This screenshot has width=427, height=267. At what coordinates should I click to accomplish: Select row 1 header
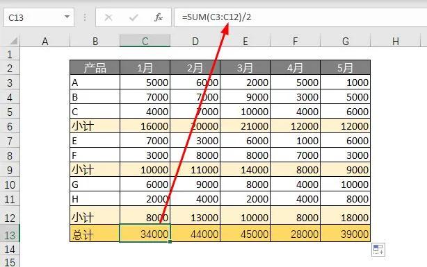pyautogui.click(x=10, y=54)
